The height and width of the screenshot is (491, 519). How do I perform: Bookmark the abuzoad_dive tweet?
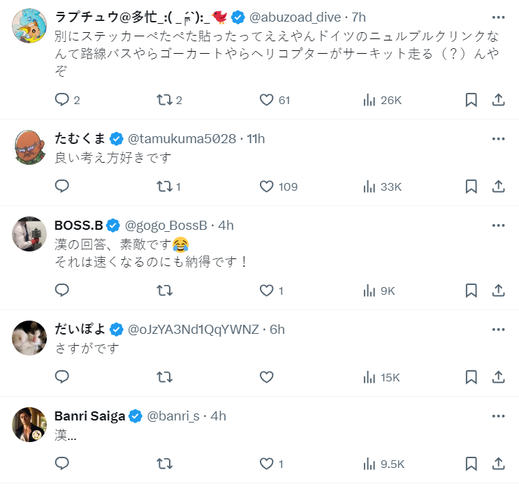click(472, 100)
